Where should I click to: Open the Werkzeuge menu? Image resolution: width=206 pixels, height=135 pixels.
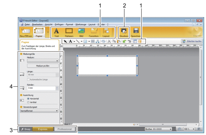(x=81, y=25)
